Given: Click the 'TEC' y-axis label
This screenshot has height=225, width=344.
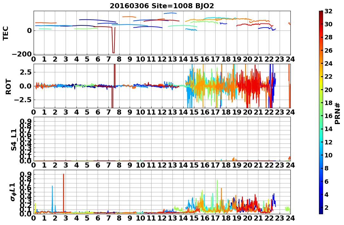Looking at the screenshot, I should pyautogui.click(x=5, y=33).
